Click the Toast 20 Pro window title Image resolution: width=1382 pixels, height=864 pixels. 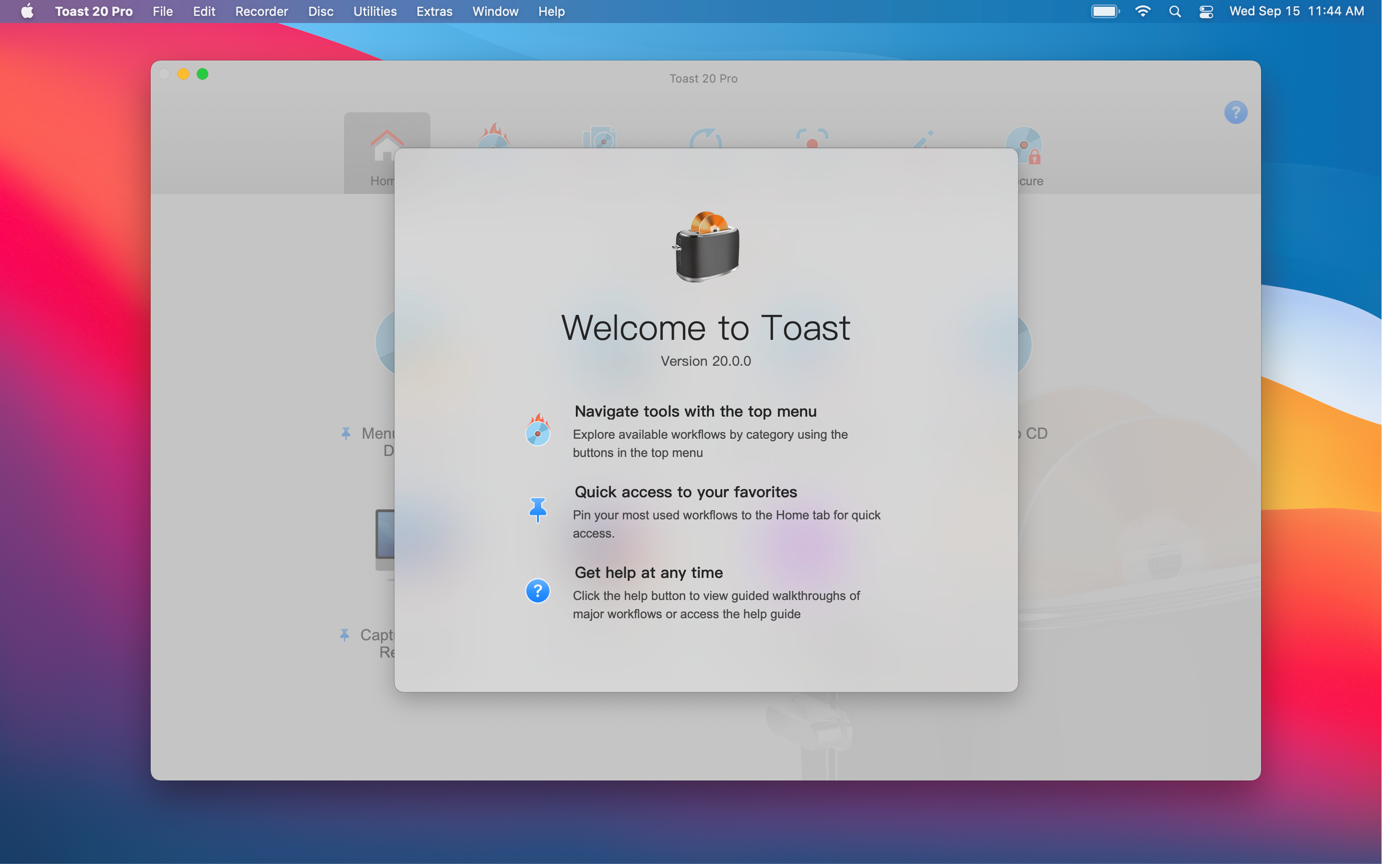point(703,78)
